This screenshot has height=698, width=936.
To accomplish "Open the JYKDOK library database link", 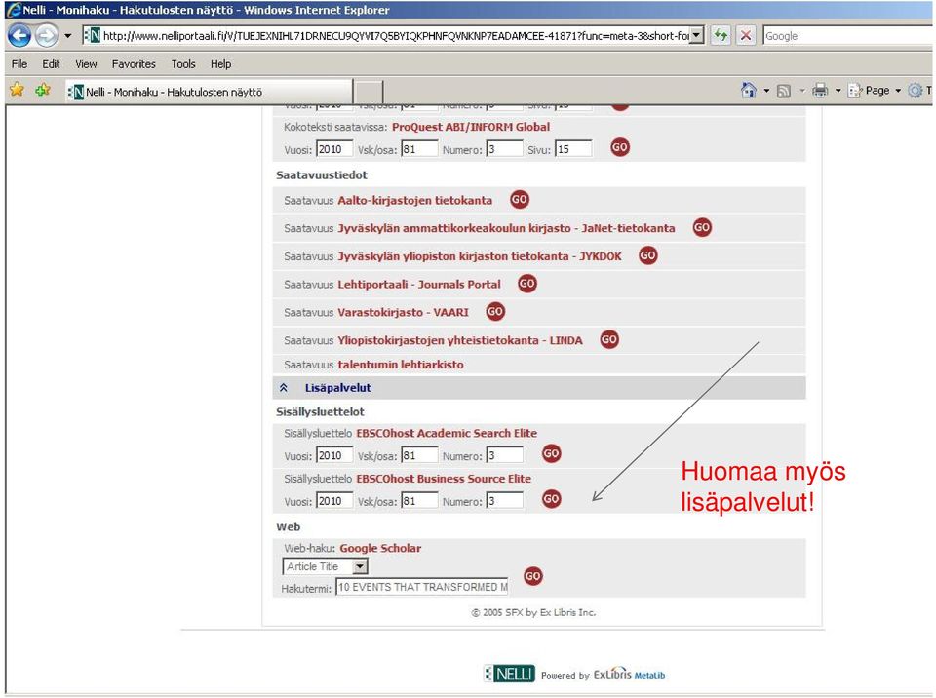I will 480,256.
